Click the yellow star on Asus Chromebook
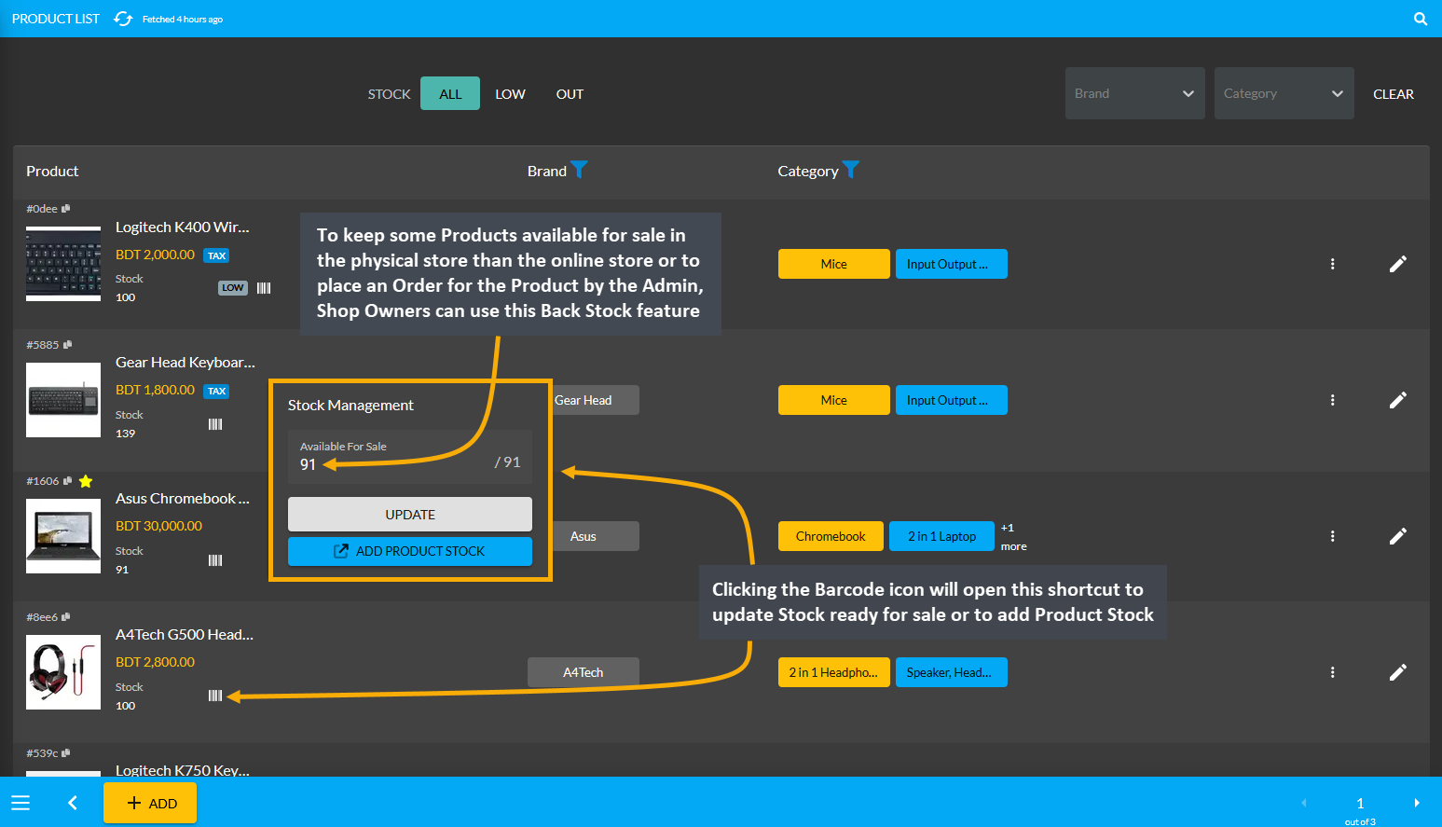Viewport: 1442px width, 827px height. point(86,481)
